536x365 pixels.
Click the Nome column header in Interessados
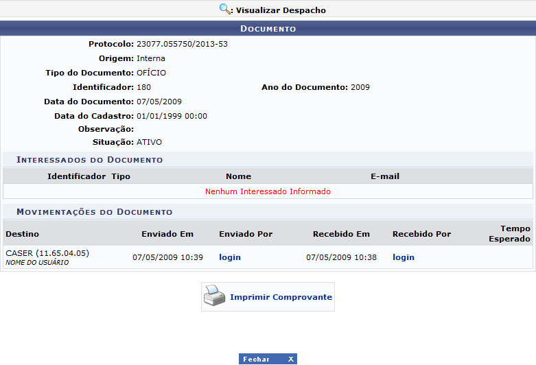click(239, 176)
